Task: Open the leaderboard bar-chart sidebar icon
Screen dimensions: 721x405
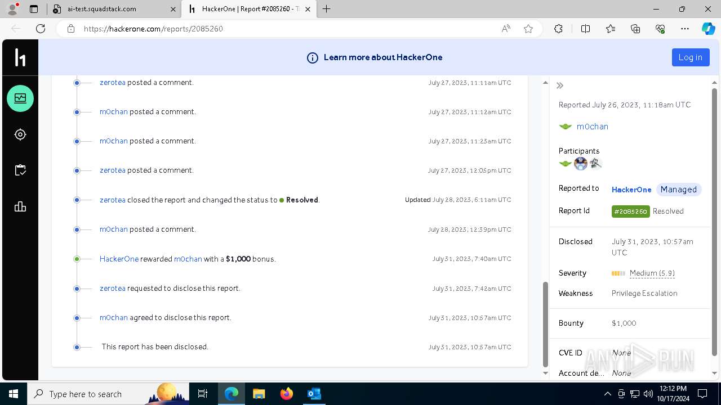Action: [20, 206]
